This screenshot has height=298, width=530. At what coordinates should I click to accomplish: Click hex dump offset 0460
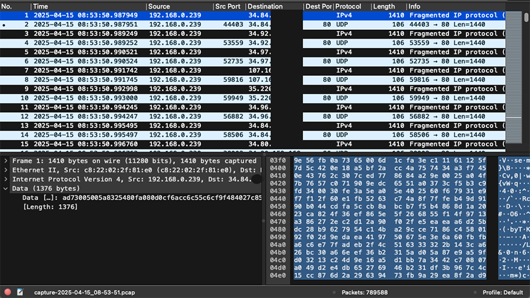tap(278, 214)
